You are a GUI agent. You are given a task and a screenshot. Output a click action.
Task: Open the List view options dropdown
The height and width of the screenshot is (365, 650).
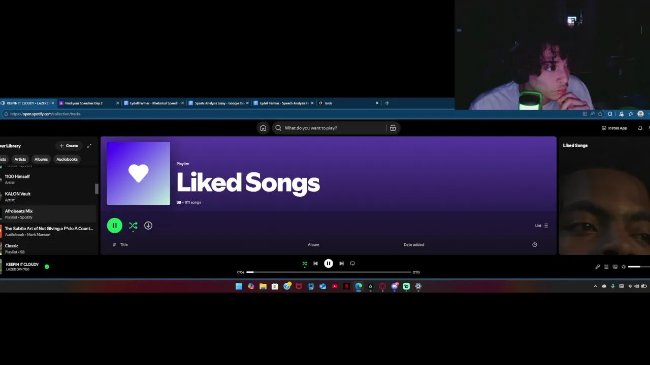(x=541, y=226)
